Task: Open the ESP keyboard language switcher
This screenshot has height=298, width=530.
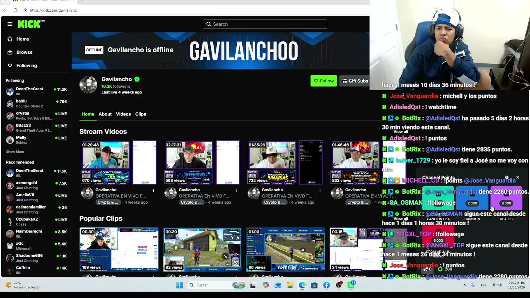Action: [x=484, y=285]
